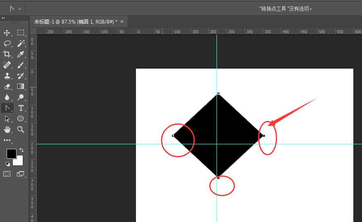Choose the Crop tool

[7, 54]
